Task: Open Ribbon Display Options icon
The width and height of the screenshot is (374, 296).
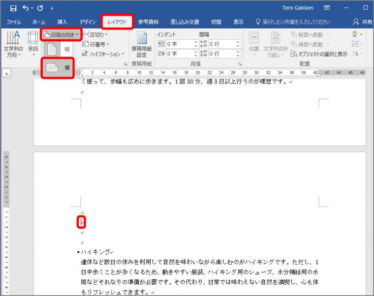Action: pos(327,8)
